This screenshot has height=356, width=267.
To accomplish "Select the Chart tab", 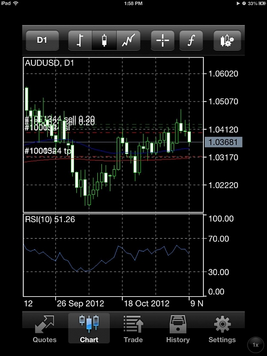I will point(89,328).
